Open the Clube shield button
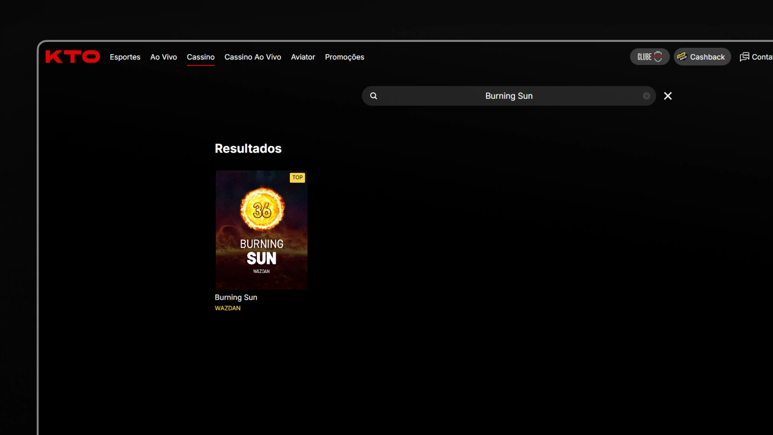This screenshot has width=773, height=435. click(x=649, y=57)
